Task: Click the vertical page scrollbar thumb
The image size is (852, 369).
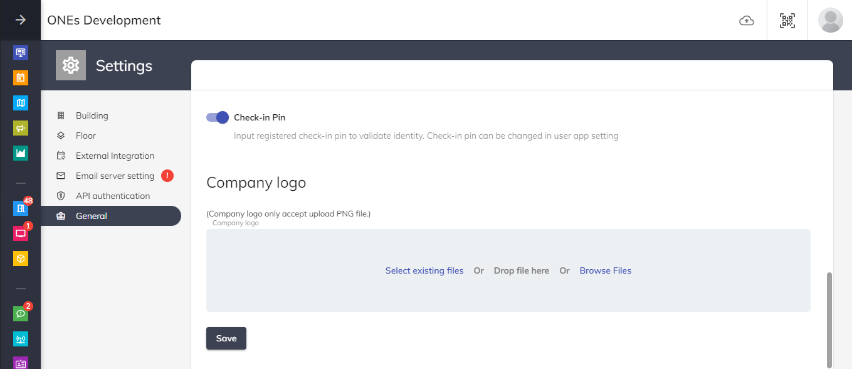Action: pyautogui.click(x=829, y=319)
